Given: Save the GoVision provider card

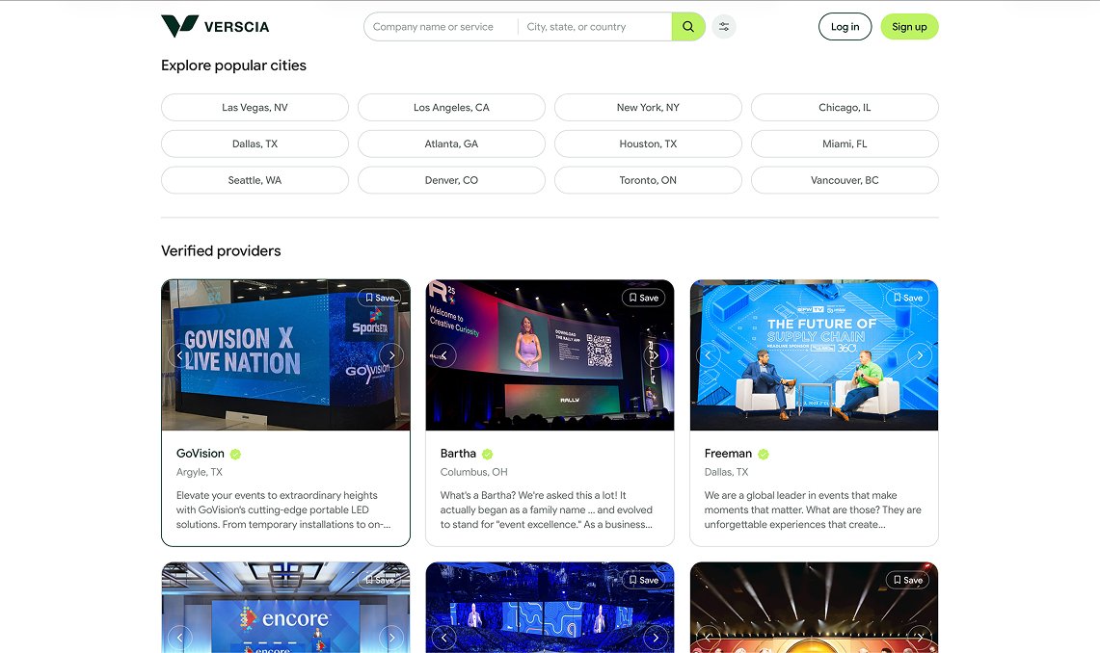Looking at the screenshot, I should tap(380, 298).
